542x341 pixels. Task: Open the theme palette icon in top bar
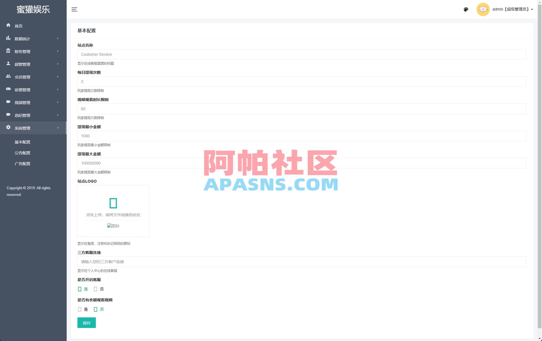click(466, 9)
